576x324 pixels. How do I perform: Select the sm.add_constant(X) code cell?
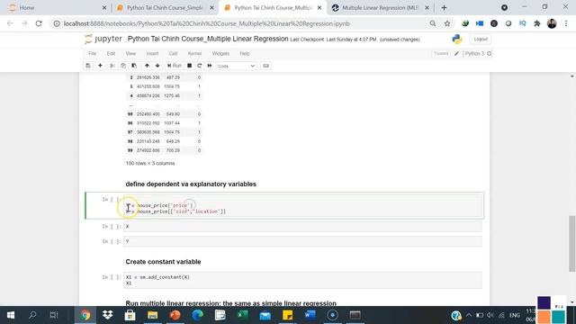302,280
